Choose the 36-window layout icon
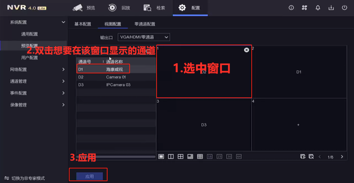Viewport: 354px width, 183px height. (x=229, y=156)
